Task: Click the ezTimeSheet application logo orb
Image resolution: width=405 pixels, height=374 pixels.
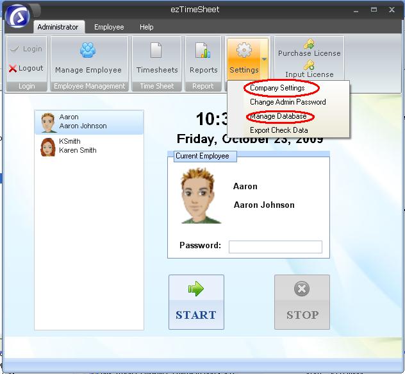Action: point(18,16)
